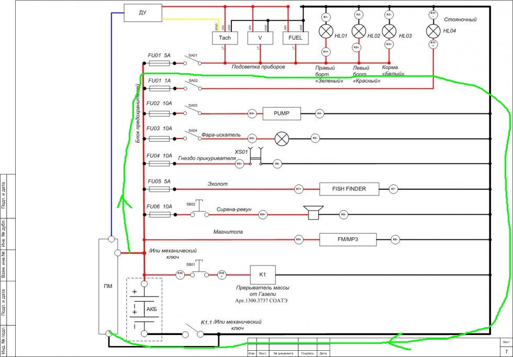Select the PUMP block
Screen dimensions: 513x357
point(282,113)
